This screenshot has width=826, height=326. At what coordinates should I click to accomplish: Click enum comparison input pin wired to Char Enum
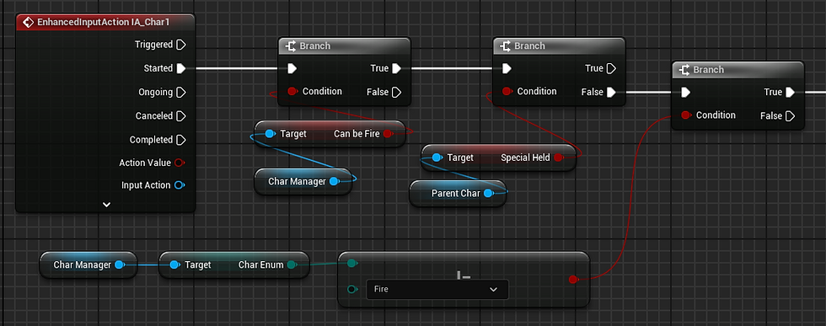[352, 263]
